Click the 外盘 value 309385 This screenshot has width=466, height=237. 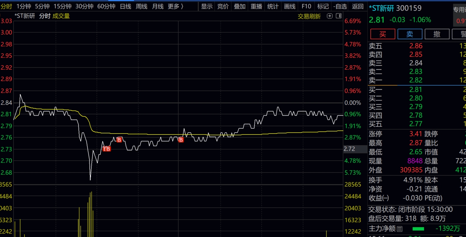coord(411,170)
